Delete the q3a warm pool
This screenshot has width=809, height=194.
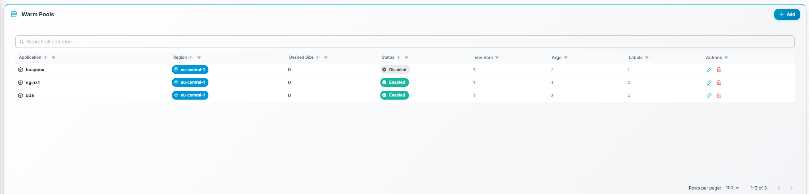pyautogui.click(x=719, y=95)
